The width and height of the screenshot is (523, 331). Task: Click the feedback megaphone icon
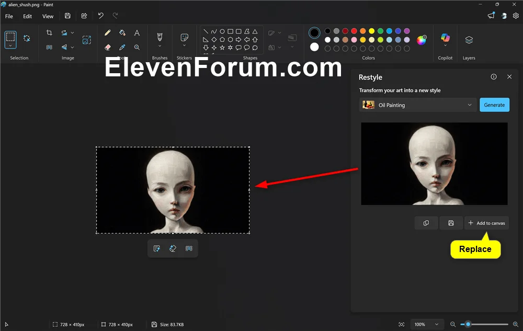coord(491,16)
